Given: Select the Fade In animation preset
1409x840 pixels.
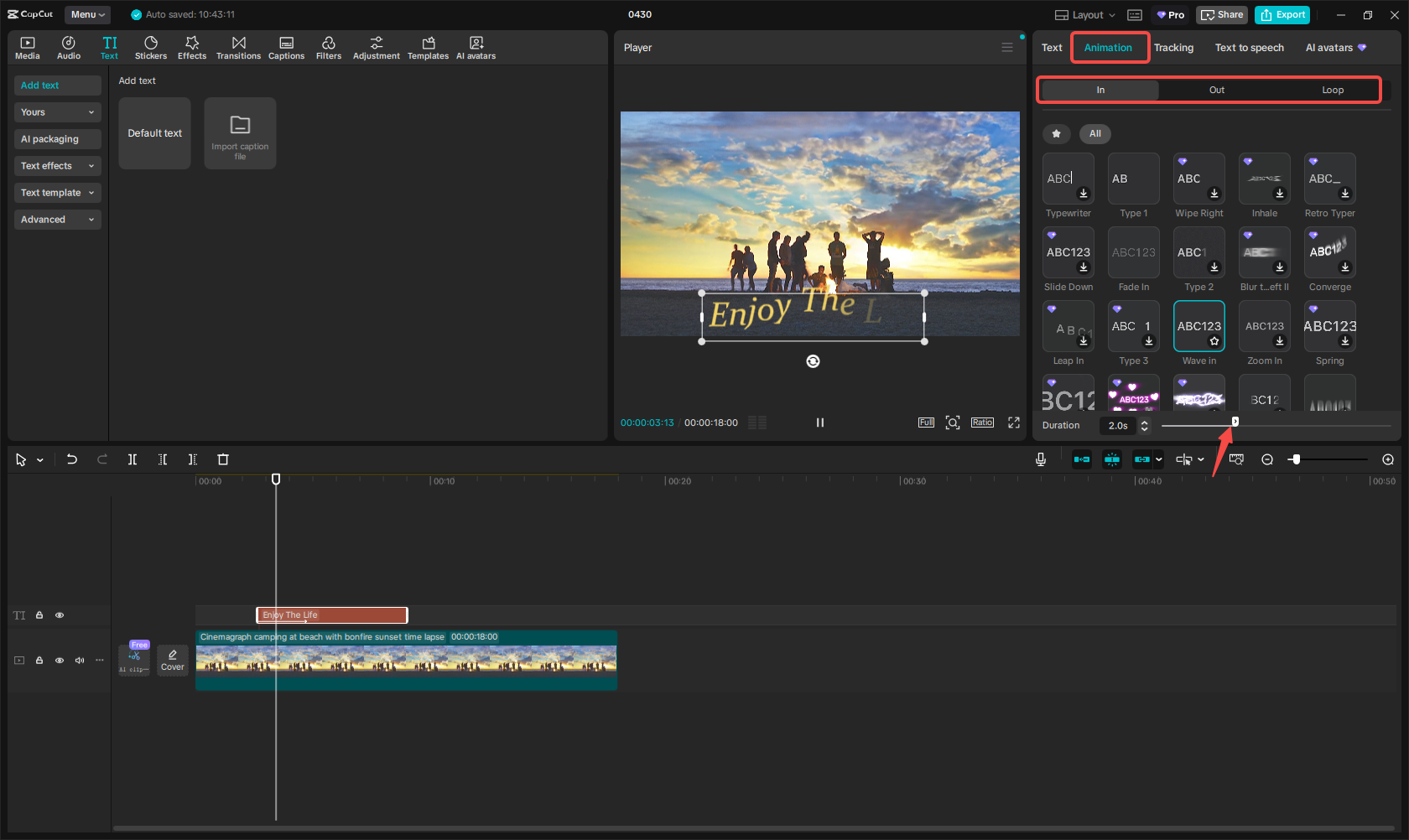Looking at the screenshot, I should 1134,253.
